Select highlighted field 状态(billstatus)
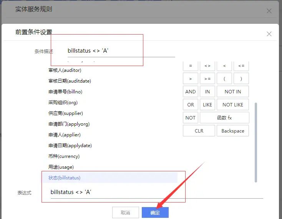Screen dimensions: 282x219 pyautogui.click(x=110, y=178)
